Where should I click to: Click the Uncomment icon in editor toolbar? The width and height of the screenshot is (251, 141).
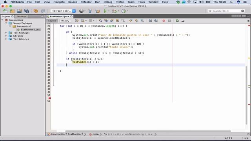(x=183, y=21)
